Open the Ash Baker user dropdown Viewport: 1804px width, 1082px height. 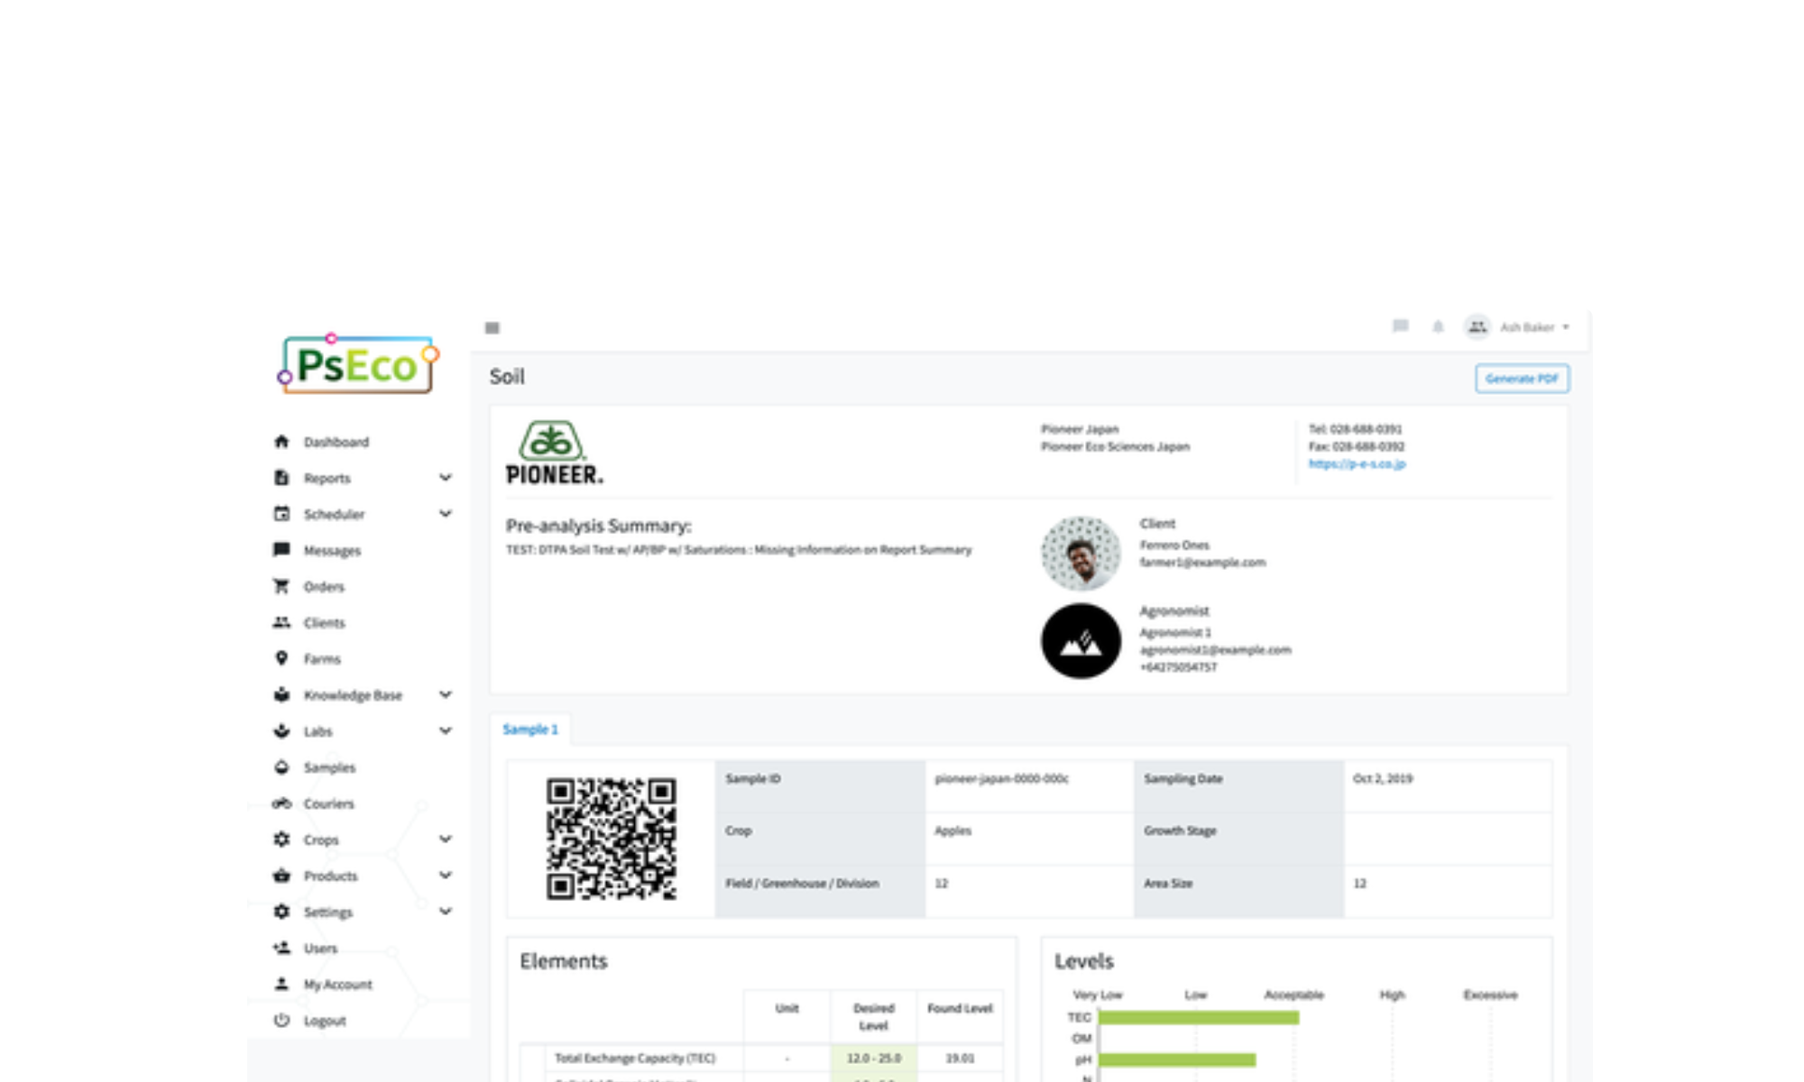1533,327
